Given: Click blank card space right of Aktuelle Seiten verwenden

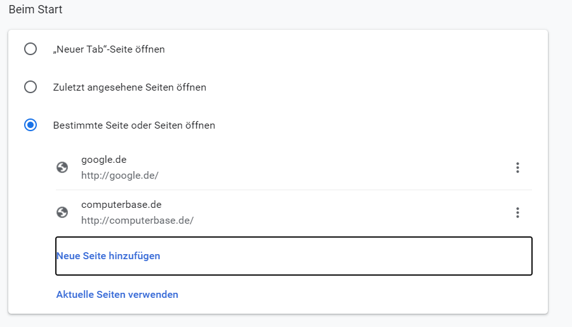Looking at the screenshot, I should click(356, 294).
